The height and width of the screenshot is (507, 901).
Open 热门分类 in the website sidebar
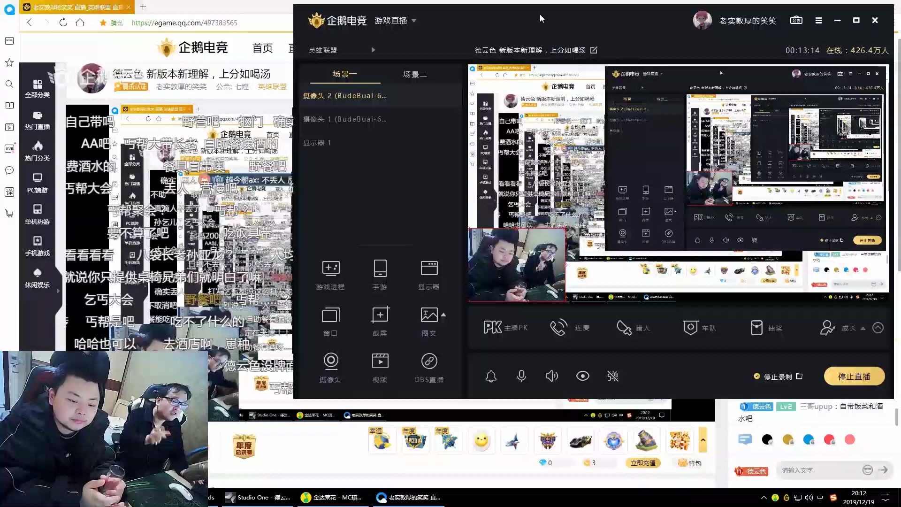(37, 152)
